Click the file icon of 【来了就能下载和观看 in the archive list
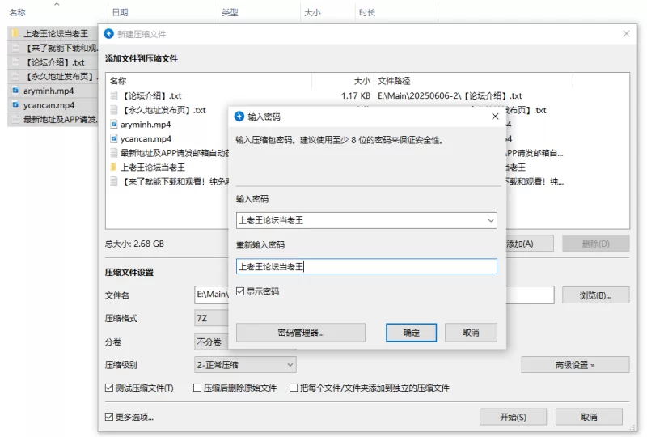 tap(114, 182)
